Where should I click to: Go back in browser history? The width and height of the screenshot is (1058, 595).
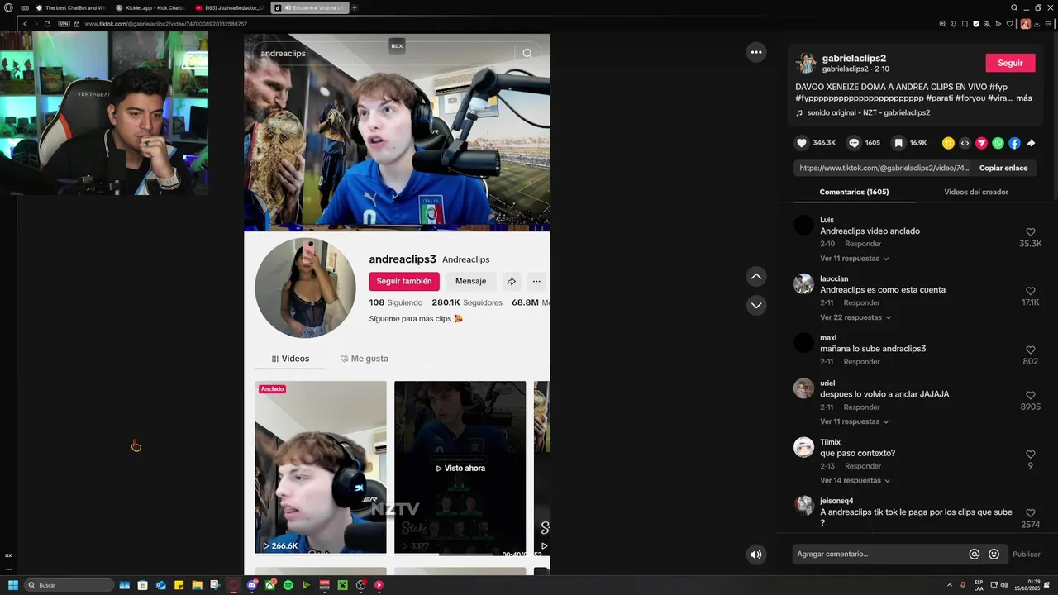[x=25, y=24]
